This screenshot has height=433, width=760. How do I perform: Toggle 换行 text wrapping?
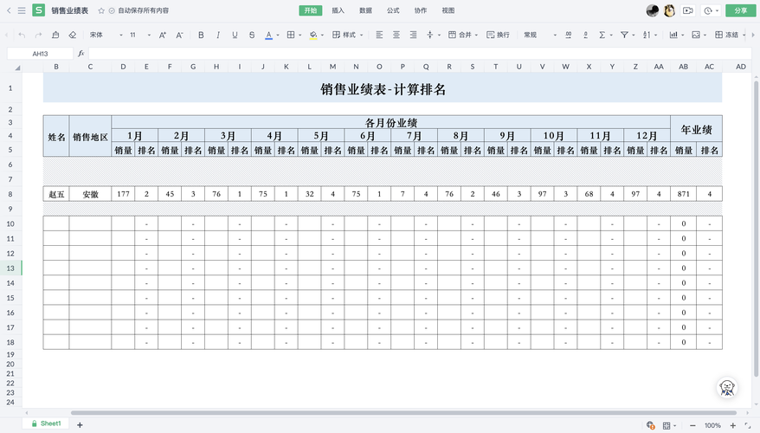(499, 35)
